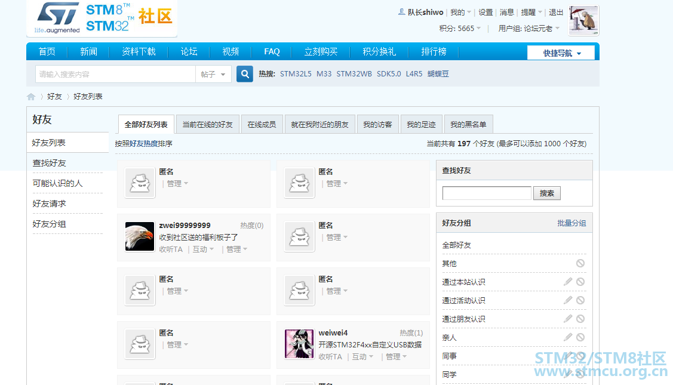
Task: Delete the 其他 group icon
Action: 580,263
